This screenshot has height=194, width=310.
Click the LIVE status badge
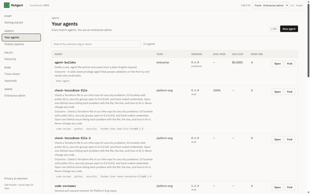[273, 29]
